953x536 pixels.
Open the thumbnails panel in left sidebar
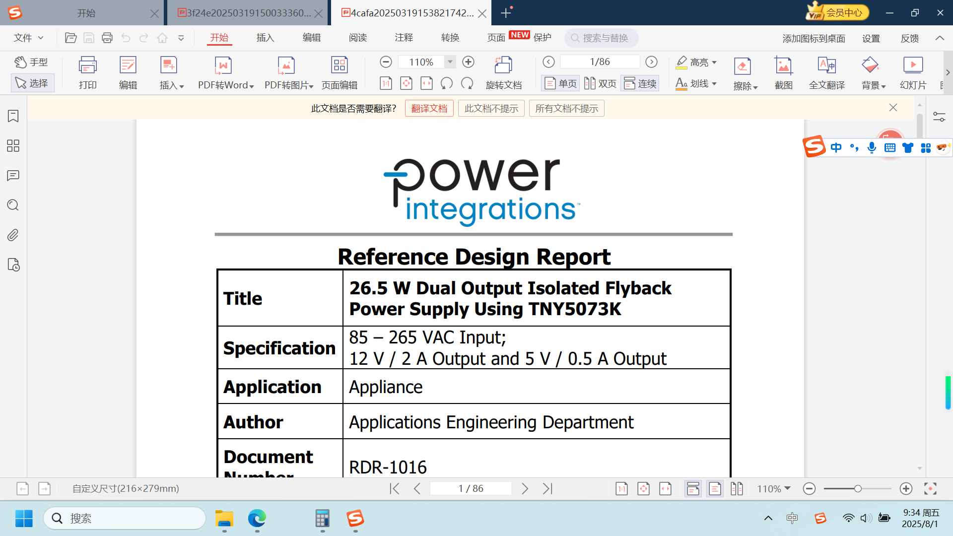13,146
